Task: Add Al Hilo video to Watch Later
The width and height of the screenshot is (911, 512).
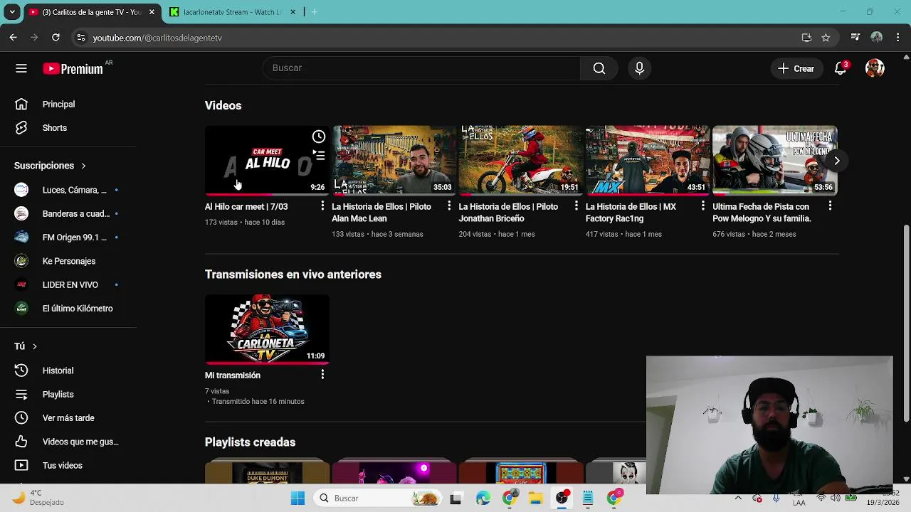Action: click(x=318, y=137)
